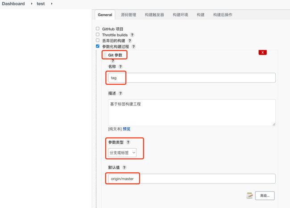
Task: Open help for 名称 field
Action: tap(120, 67)
